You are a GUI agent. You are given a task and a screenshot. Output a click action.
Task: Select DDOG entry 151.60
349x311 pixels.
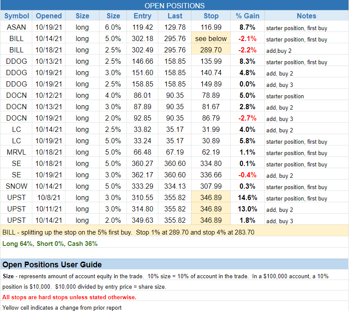(x=143, y=73)
